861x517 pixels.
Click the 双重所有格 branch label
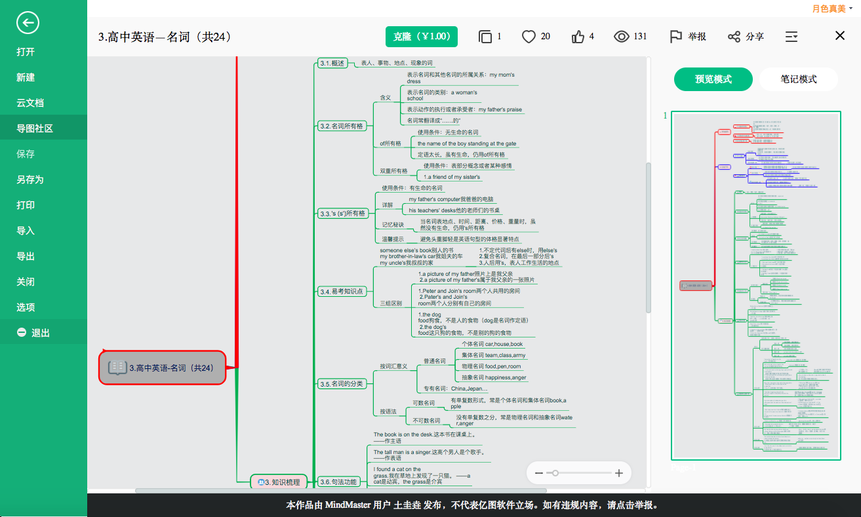pyautogui.click(x=393, y=170)
